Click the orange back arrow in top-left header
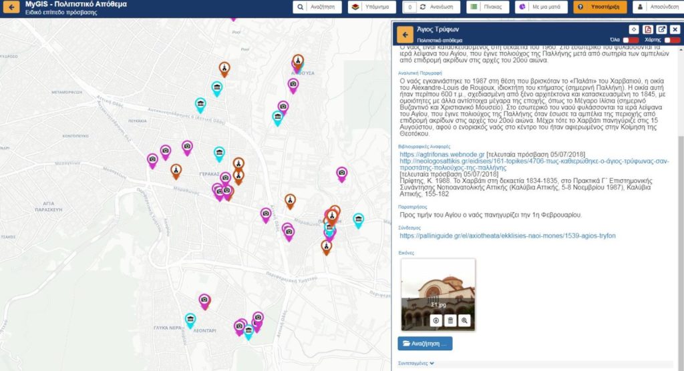 click(11, 8)
